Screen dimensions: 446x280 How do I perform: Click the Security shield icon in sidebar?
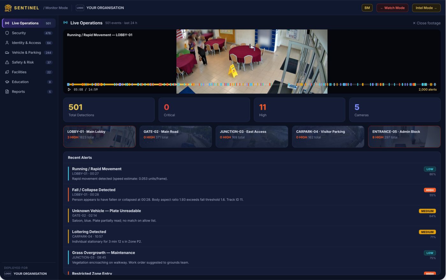click(x=7, y=33)
